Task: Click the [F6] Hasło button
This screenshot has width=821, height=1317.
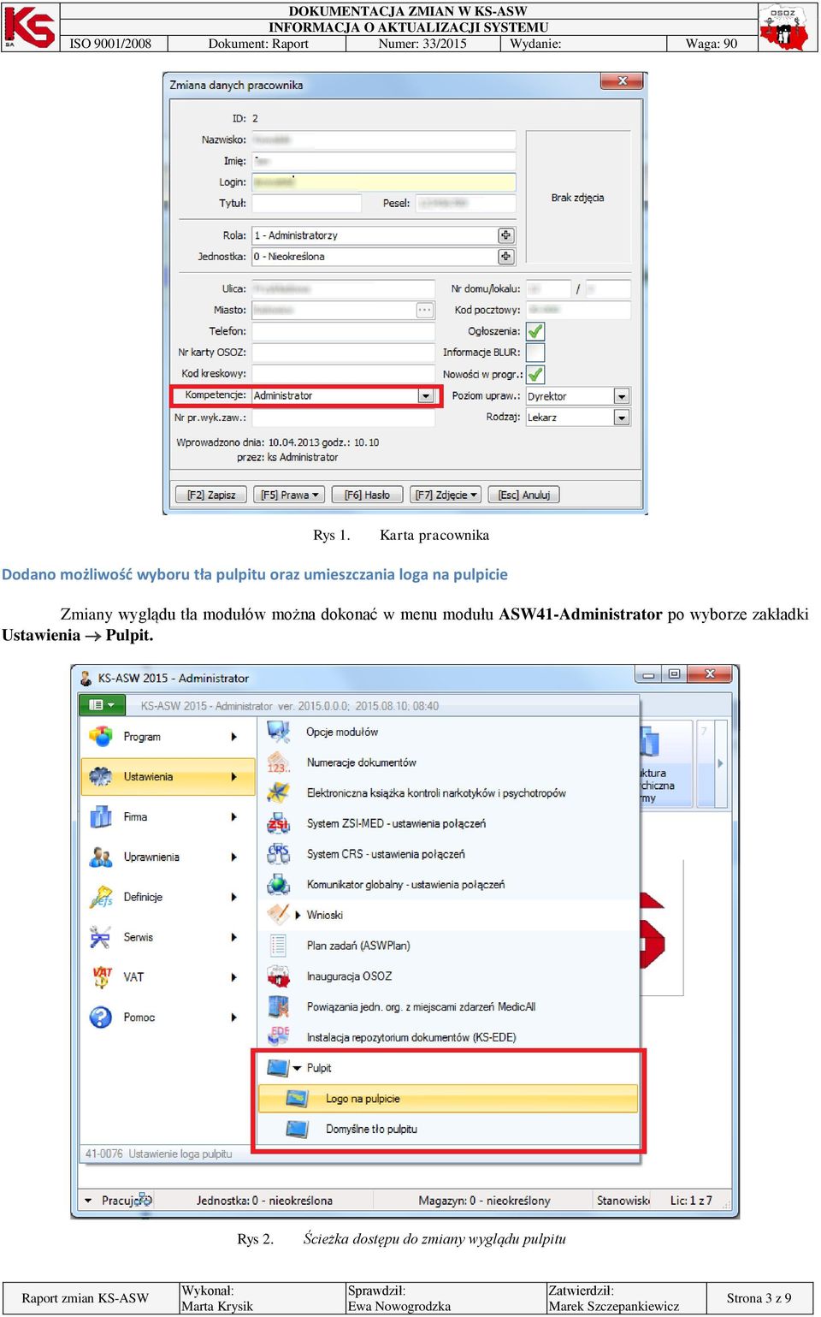Action: click(x=367, y=495)
